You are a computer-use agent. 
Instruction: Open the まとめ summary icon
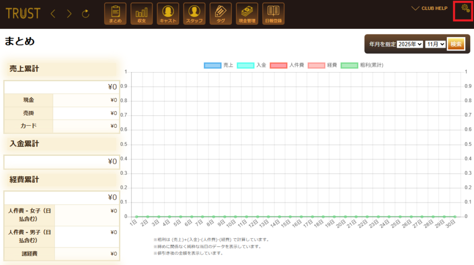115,13
